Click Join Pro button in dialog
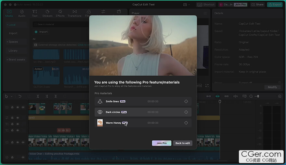 (162, 143)
